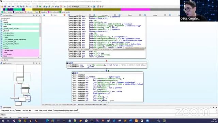
Task: Click the blue up-arrow toolbar icon
Action: [x=30, y=6]
